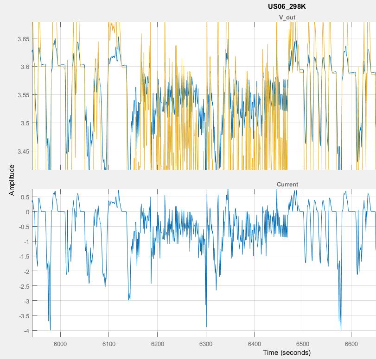
Task: Click the US06_298K figure title
Action: click(x=287, y=6)
